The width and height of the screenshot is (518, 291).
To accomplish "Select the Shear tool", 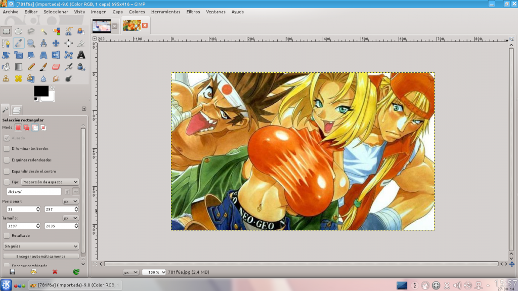I will [31, 55].
